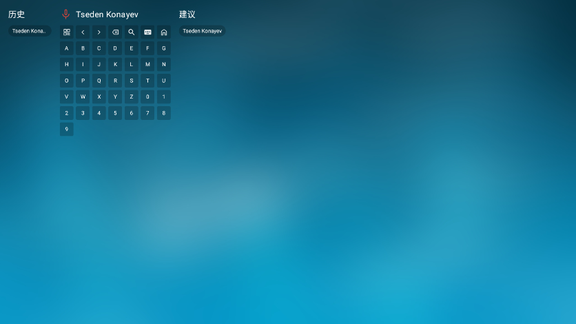This screenshot has height=324, width=576.
Task: Tap the digit 0 key
Action: (x=147, y=97)
